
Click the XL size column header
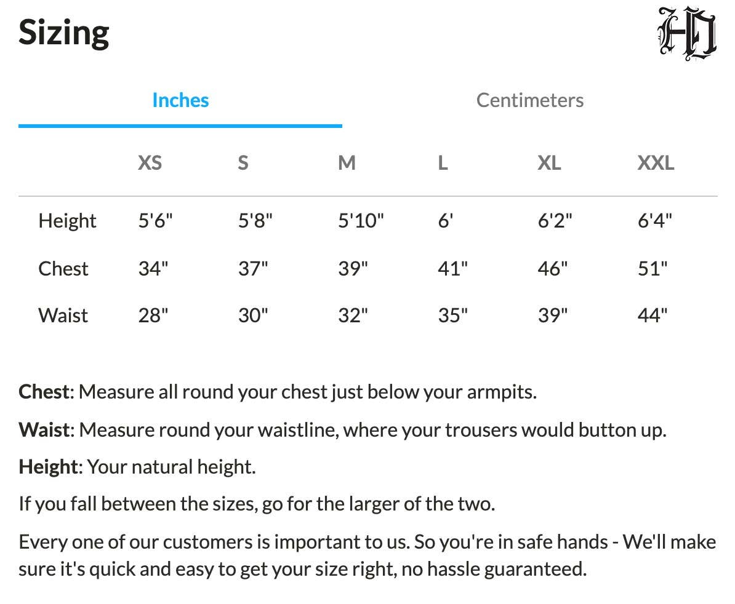549,163
